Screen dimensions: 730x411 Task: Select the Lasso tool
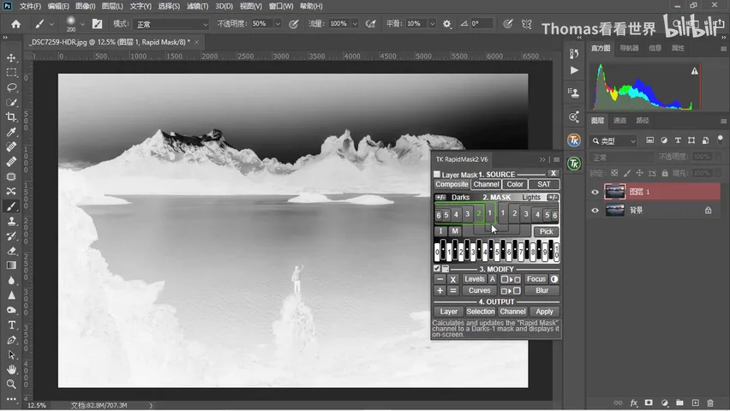pos(12,87)
